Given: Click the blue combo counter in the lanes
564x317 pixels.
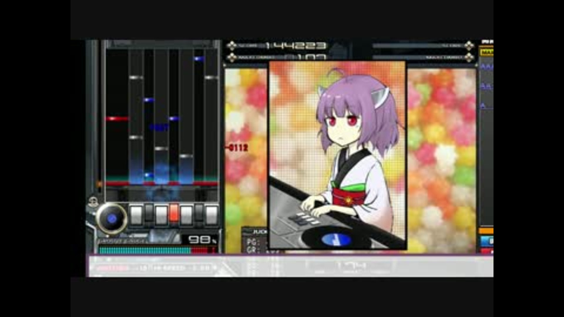Looking at the screenshot, I should click(x=159, y=127).
